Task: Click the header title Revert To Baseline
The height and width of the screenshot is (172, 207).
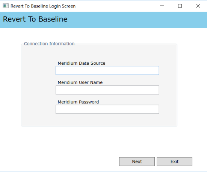Action: 35,19
